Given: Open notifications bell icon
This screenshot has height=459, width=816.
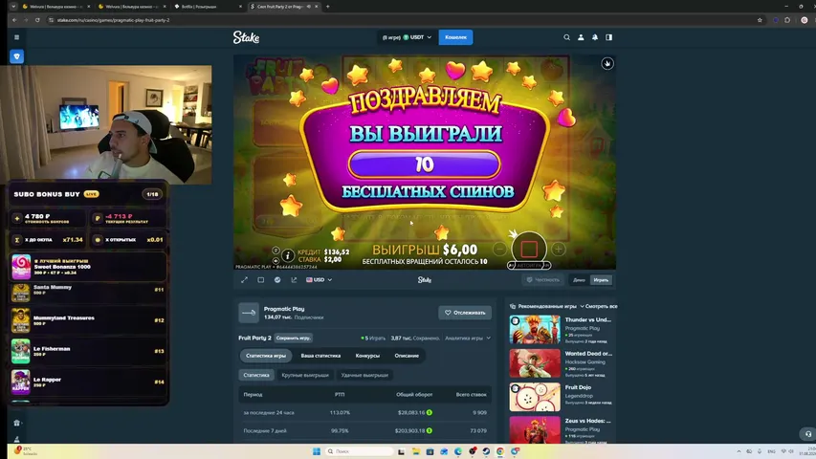Looking at the screenshot, I should pyautogui.click(x=595, y=37).
